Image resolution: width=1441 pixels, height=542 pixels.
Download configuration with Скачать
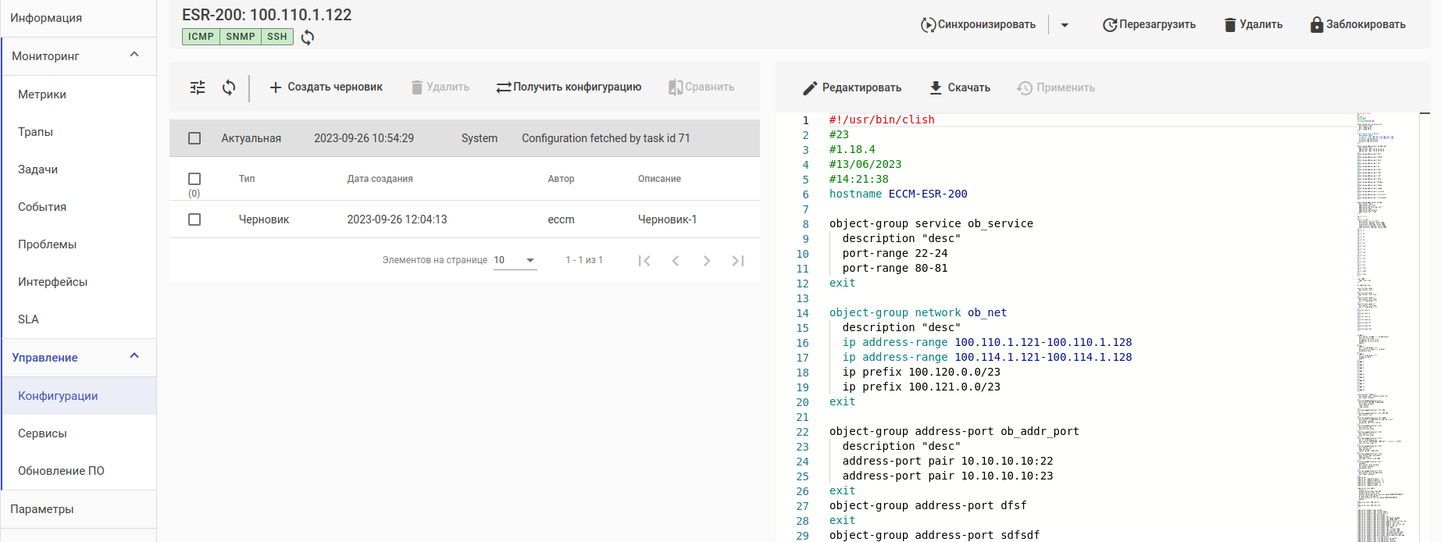[960, 88]
